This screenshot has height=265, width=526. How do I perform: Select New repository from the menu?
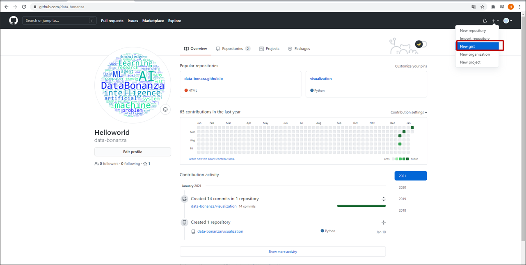coord(477,31)
